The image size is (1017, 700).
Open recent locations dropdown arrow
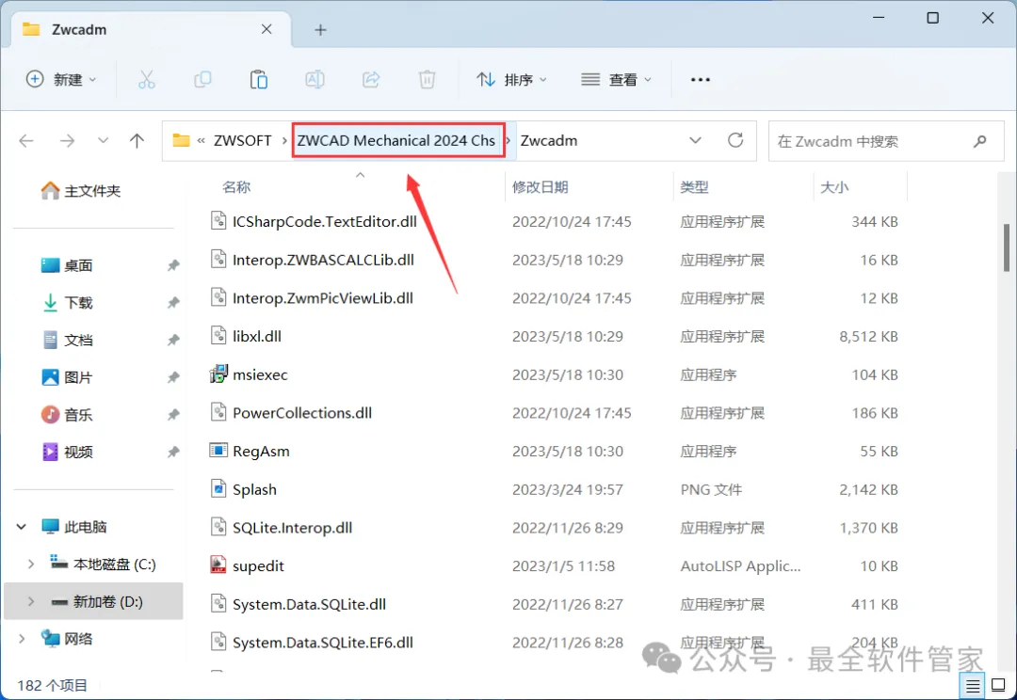coord(103,140)
